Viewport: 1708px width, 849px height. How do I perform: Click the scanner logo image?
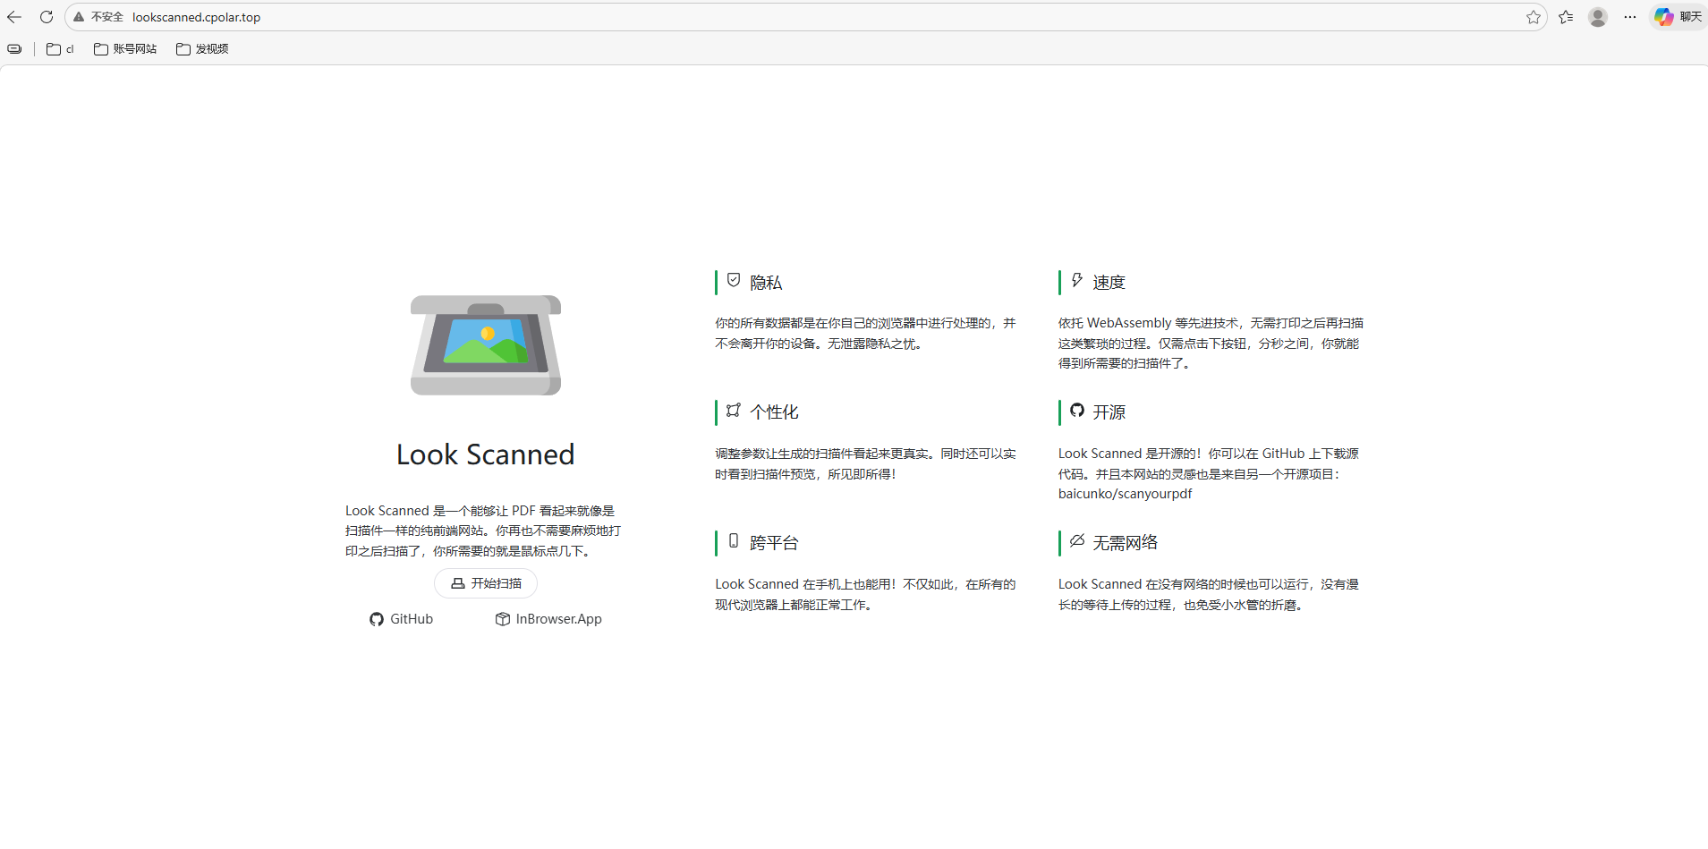tap(486, 345)
